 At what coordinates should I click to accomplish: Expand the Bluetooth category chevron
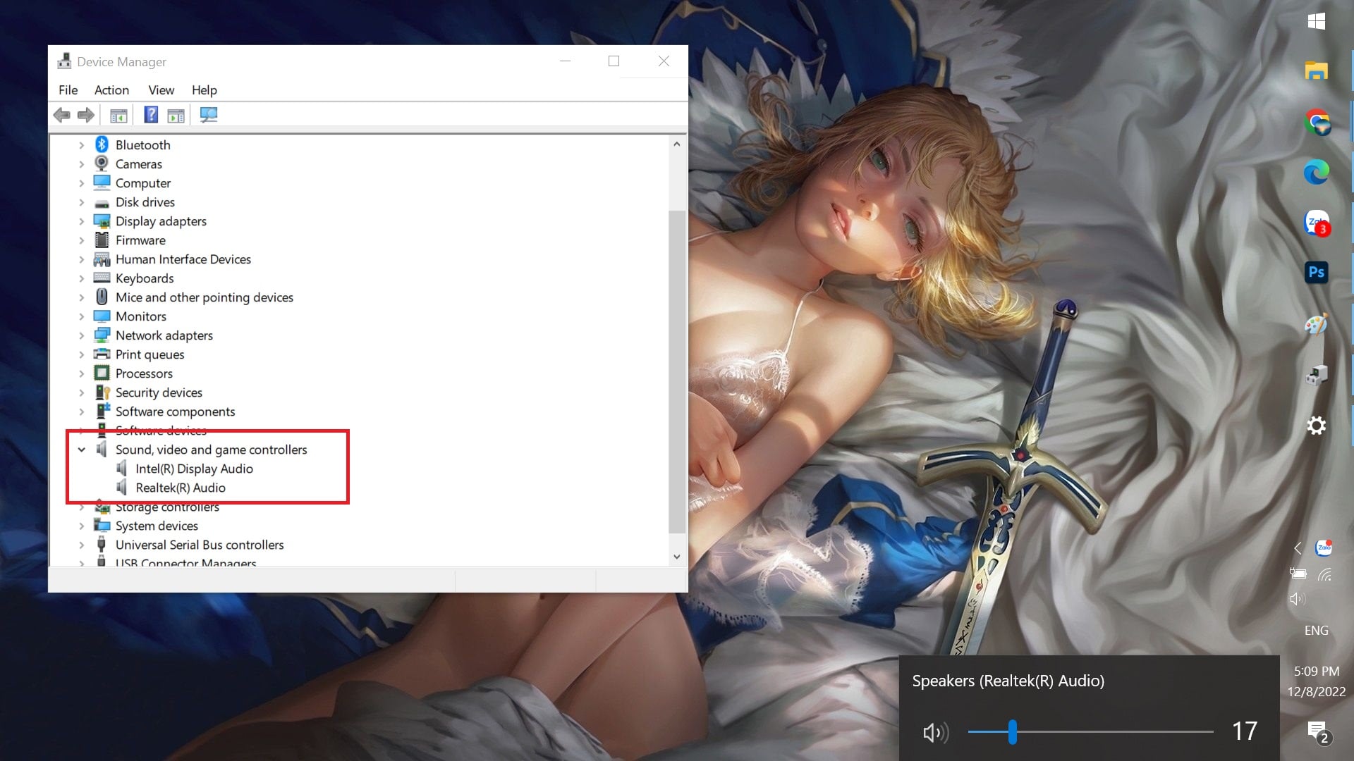click(x=82, y=145)
